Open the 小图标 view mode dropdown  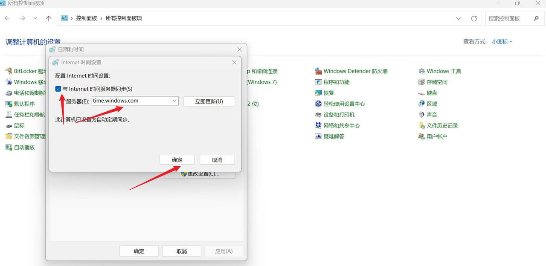tap(502, 42)
